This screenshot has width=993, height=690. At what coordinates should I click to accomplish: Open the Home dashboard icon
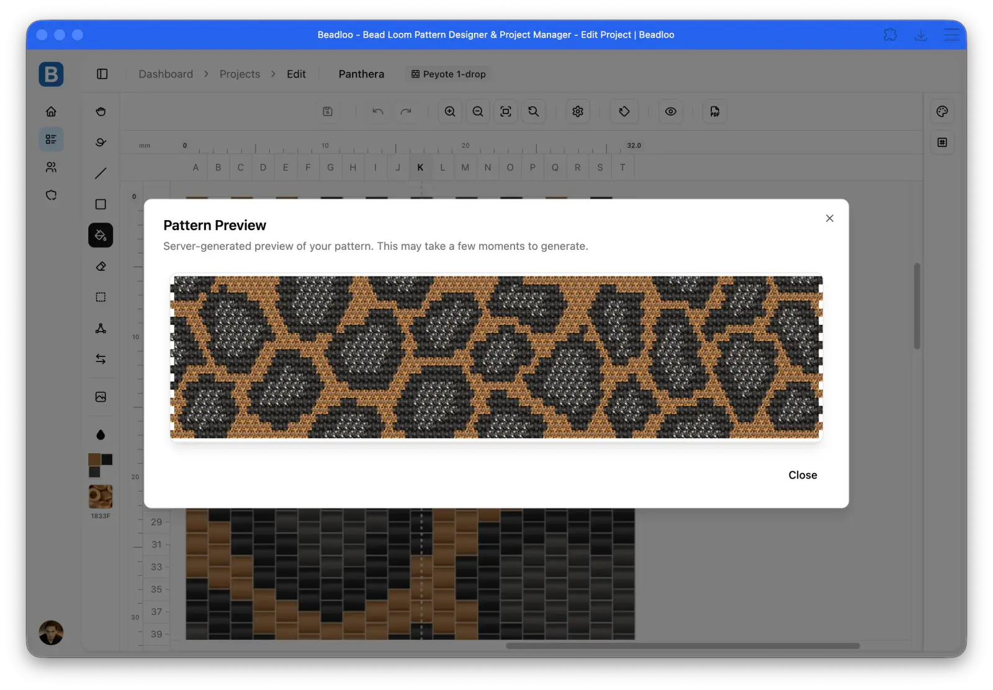click(51, 112)
